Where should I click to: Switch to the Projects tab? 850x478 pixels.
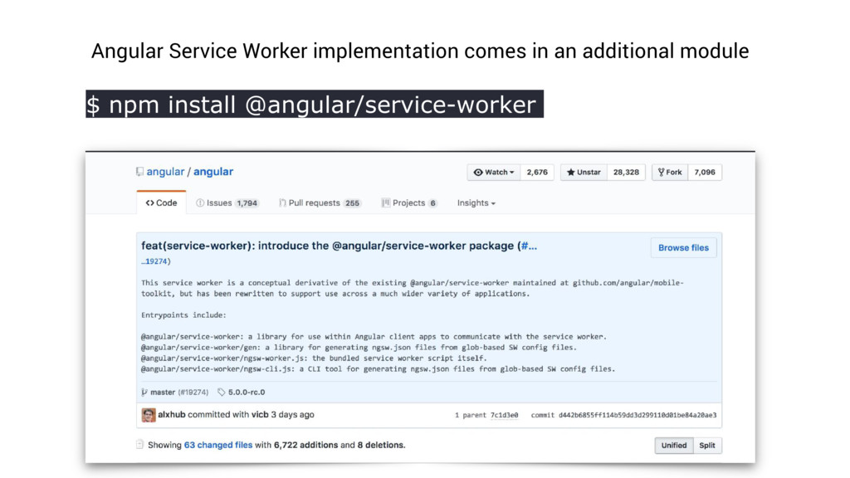coord(409,202)
